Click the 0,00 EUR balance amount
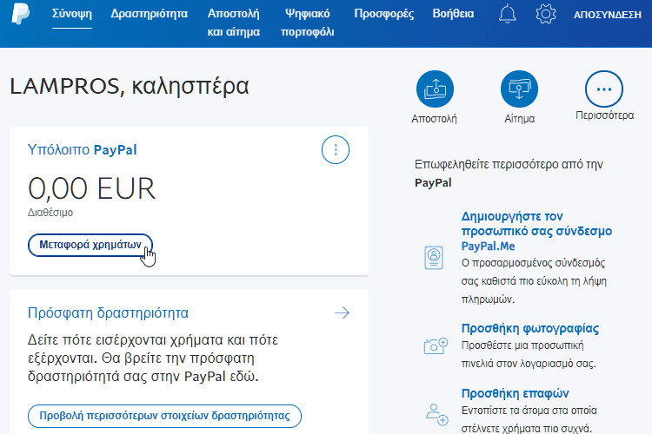 click(x=92, y=189)
